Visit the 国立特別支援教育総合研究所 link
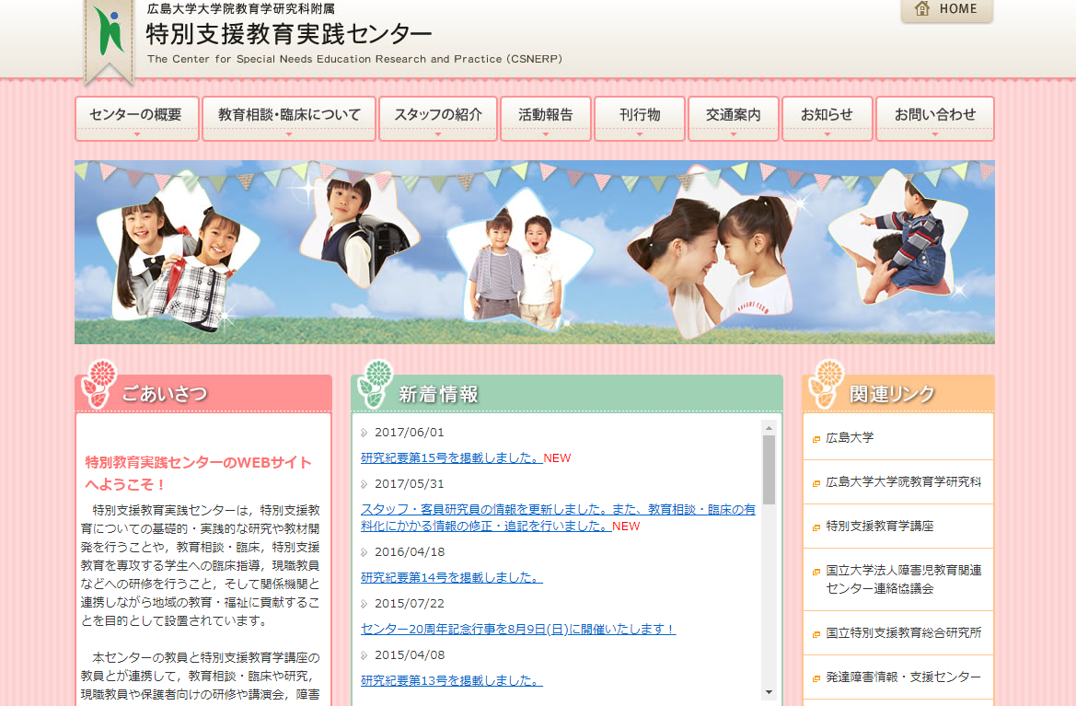Image resolution: width=1076 pixels, height=706 pixels. [x=903, y=632]
